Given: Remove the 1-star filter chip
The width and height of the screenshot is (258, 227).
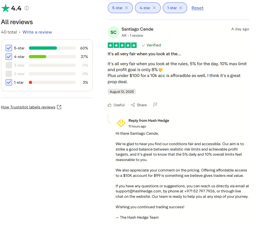Looking at the screenshot, I should click(x=181, y=8).
